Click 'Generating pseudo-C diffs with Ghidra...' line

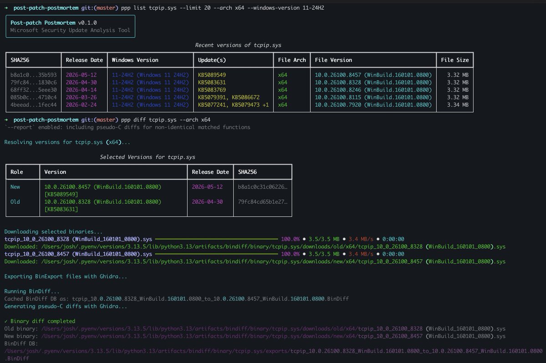pos(66,306)
